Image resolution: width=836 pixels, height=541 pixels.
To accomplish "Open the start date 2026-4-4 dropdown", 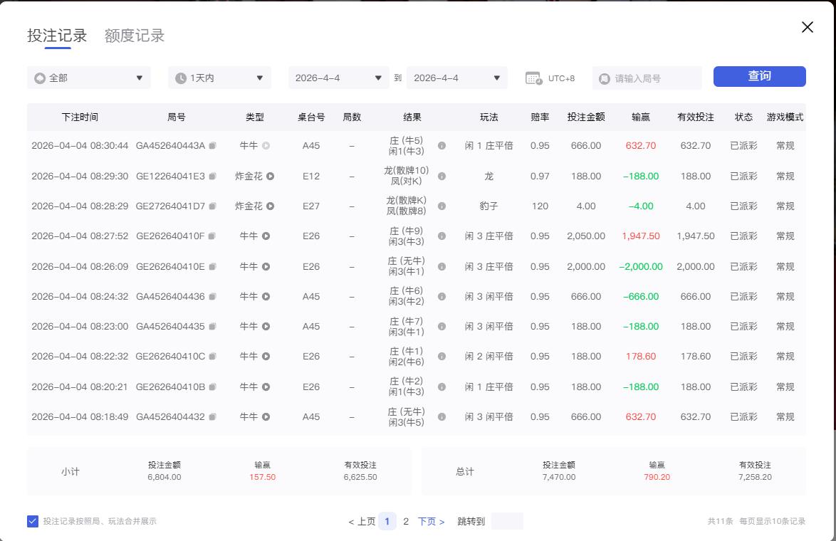I will coord(338,77).
